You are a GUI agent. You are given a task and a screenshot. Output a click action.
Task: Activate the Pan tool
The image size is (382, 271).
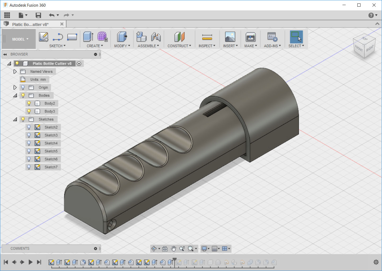click(x=173, y=248)
